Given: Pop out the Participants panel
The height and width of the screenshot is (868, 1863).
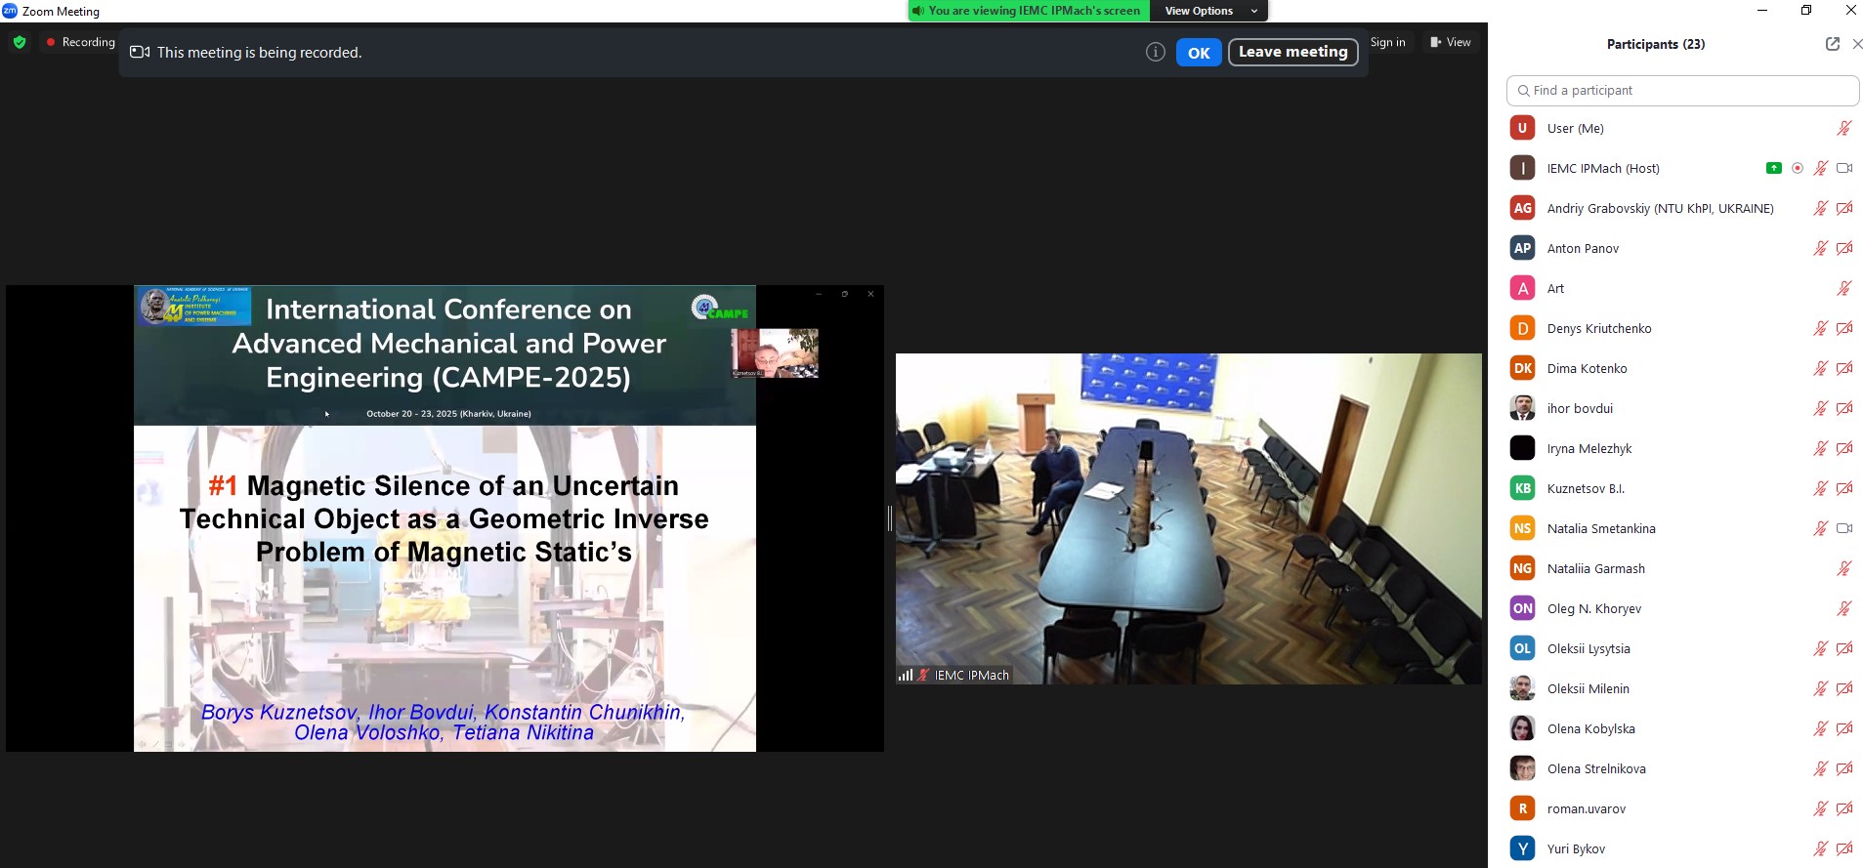Looking at the screenshot, I should [x=1832, y=44].
